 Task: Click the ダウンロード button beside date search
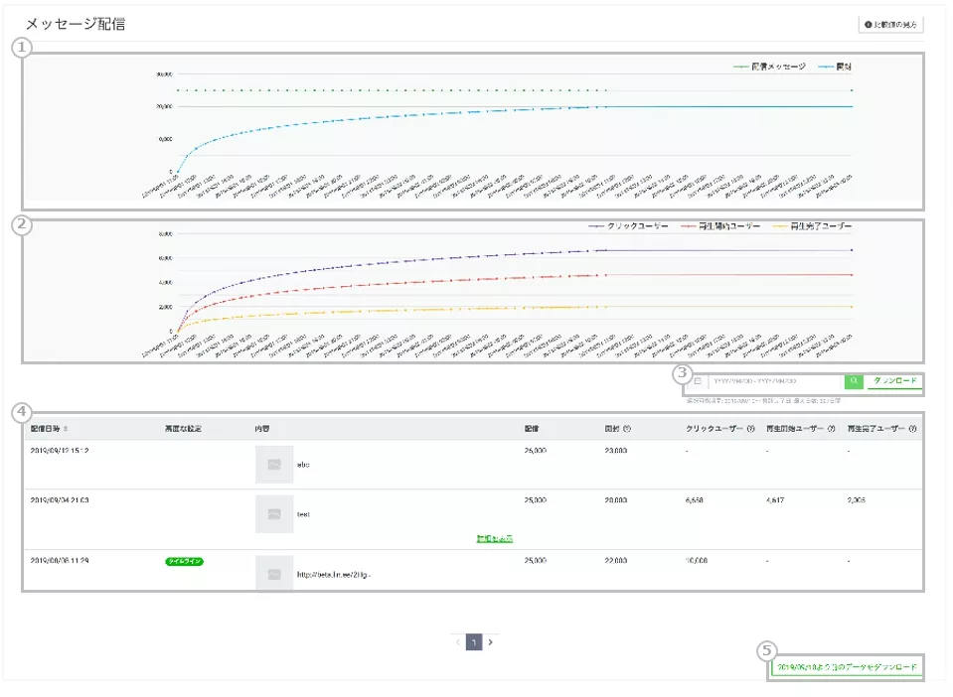pos(894,381)
